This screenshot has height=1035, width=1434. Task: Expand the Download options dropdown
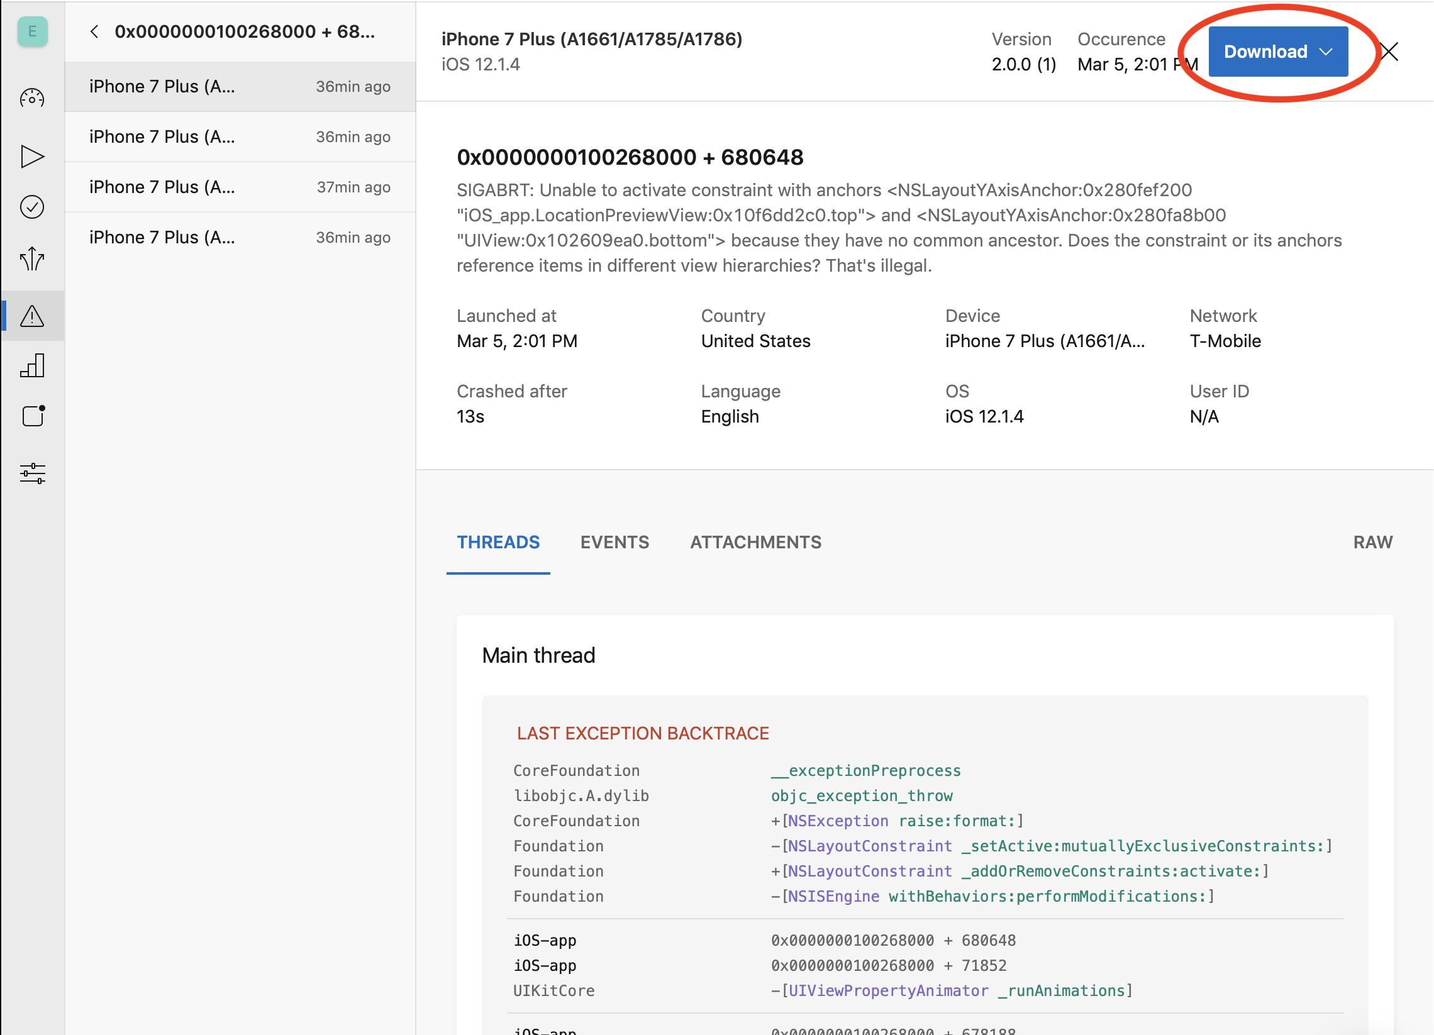pos(1326,52)
